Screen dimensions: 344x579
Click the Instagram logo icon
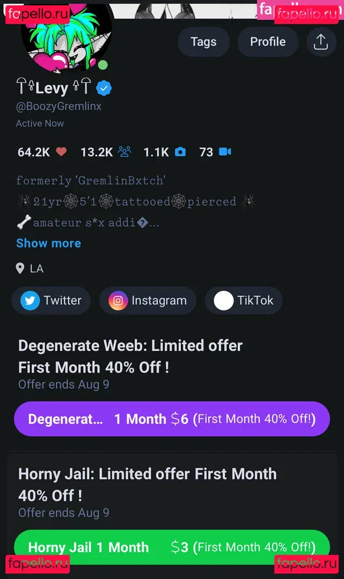pos(118,301)
